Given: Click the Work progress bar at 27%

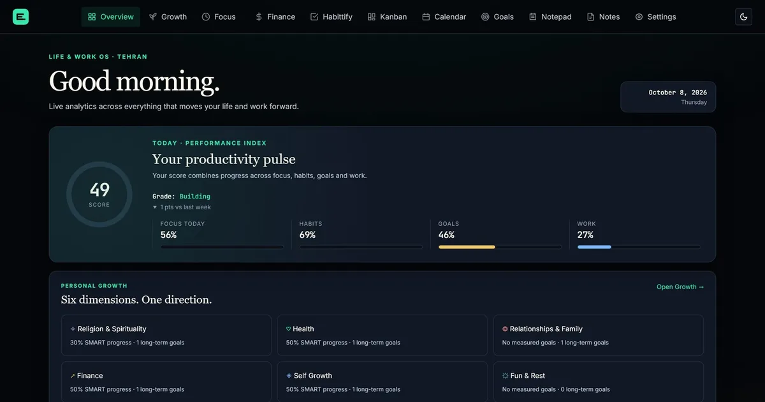Looking at the screenshot, I should 639,247.
